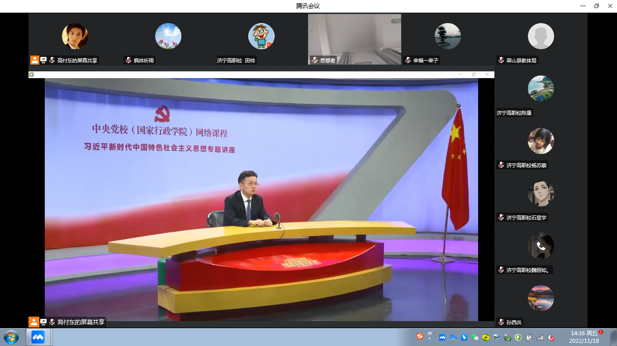The width and height of the screenshot is (617, 346).
Task: Click the 幸福一辈子 participant avatar
Action: tap(448, 36)
